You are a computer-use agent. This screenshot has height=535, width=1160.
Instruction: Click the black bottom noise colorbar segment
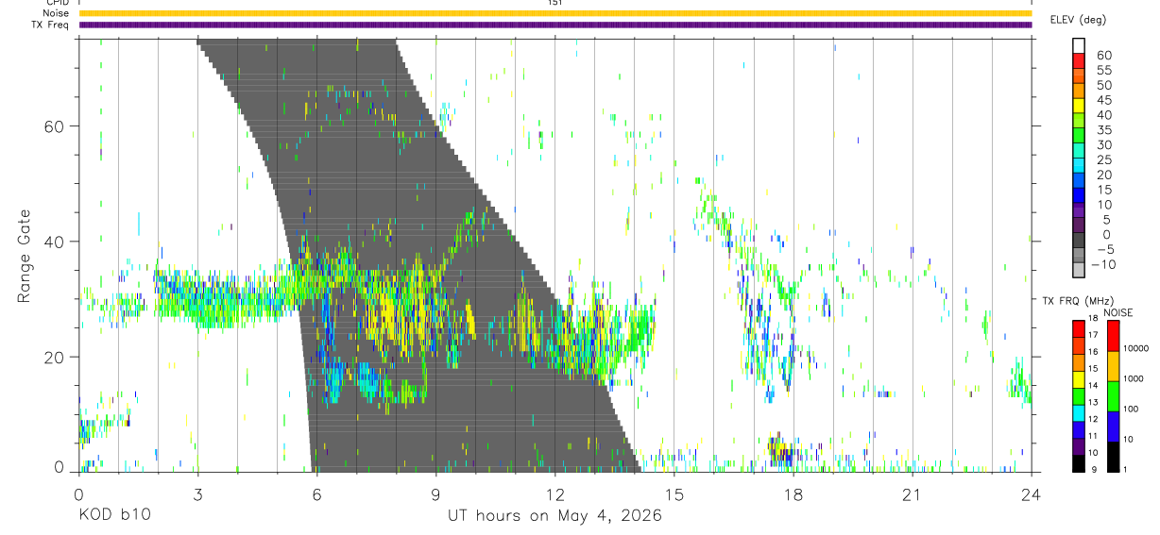[x=1114, y=457]
